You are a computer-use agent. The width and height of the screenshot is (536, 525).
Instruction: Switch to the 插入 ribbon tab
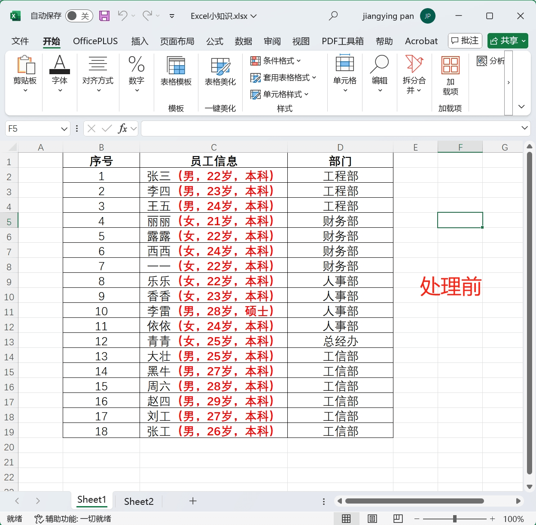pyautogui.click(x=140, y=41)
